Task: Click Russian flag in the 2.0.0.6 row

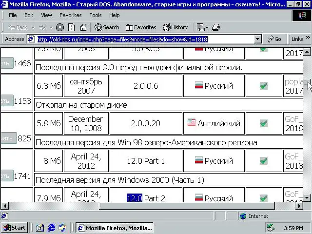Action: [199, 85]
